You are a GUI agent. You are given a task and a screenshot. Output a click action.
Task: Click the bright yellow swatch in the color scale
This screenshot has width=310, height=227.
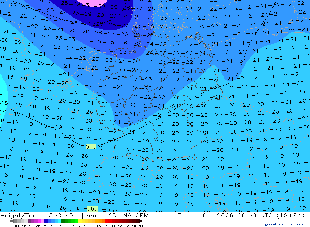click(80, 221)
